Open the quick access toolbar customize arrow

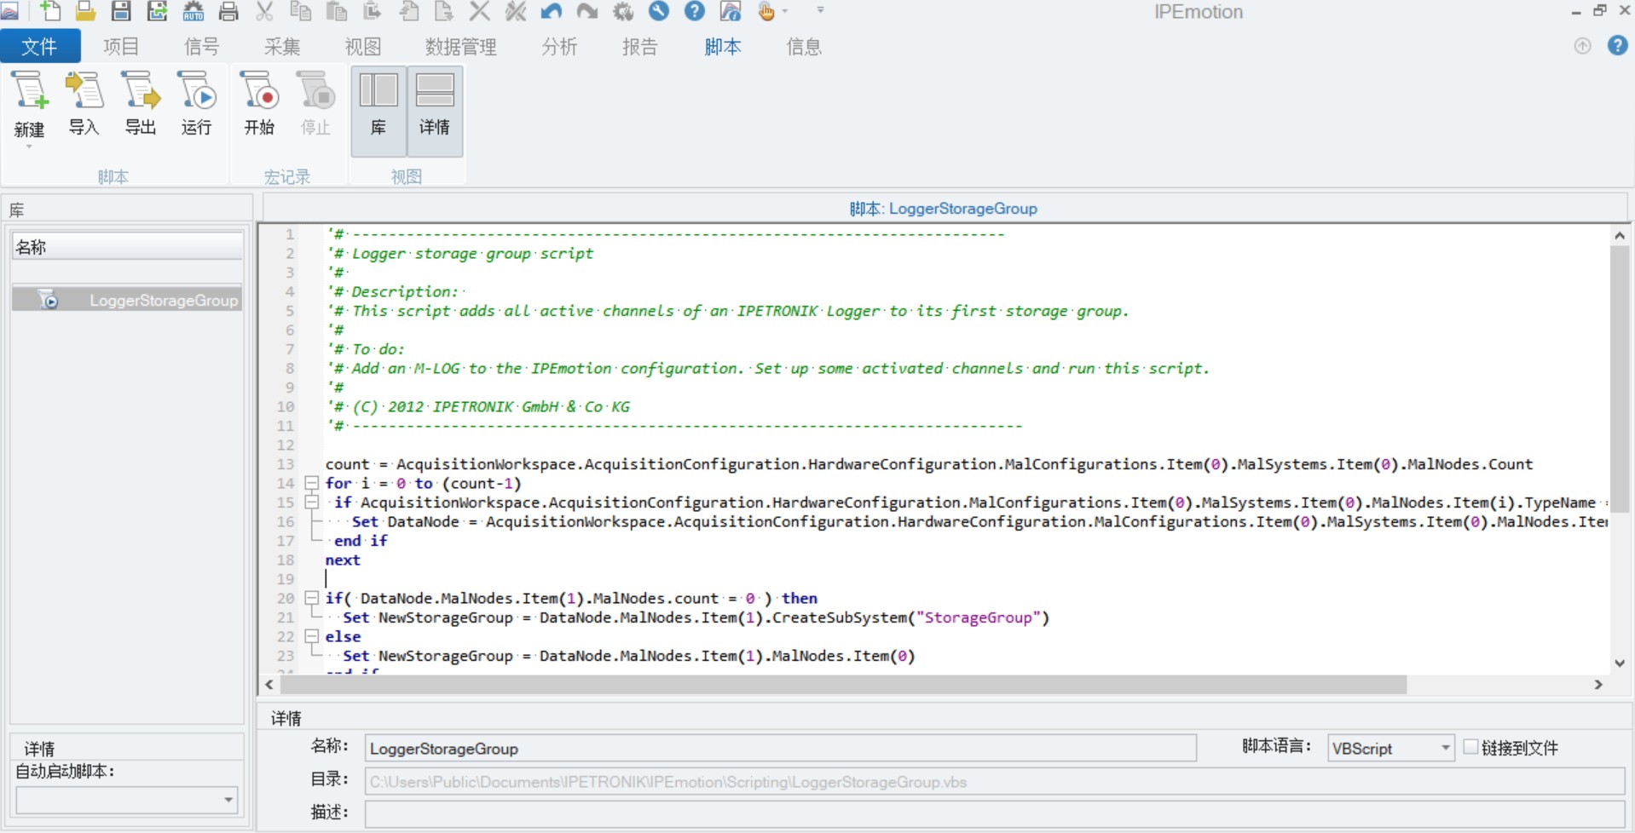(821, 10)
